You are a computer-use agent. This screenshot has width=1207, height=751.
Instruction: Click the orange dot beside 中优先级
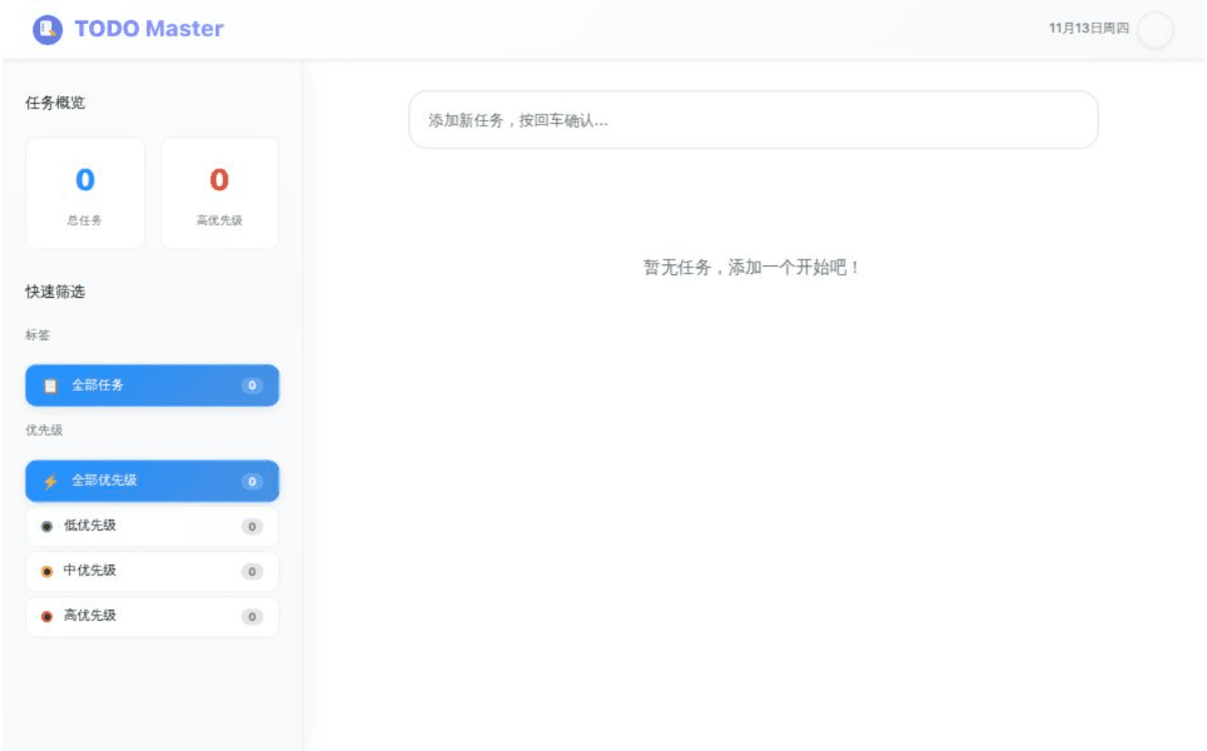[47, 572]
